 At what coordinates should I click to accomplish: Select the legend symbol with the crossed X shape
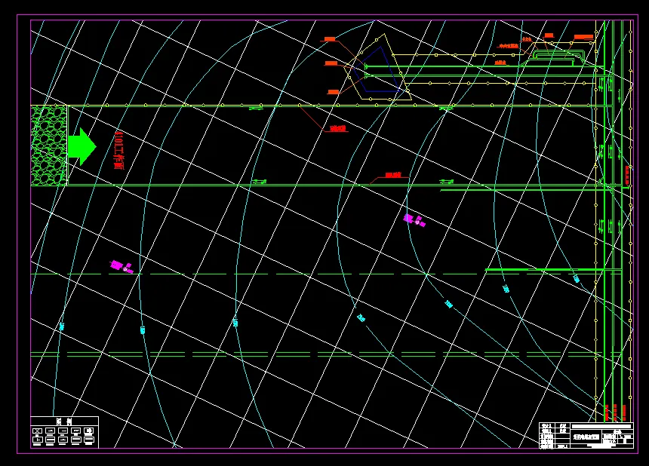click(37, 431)
